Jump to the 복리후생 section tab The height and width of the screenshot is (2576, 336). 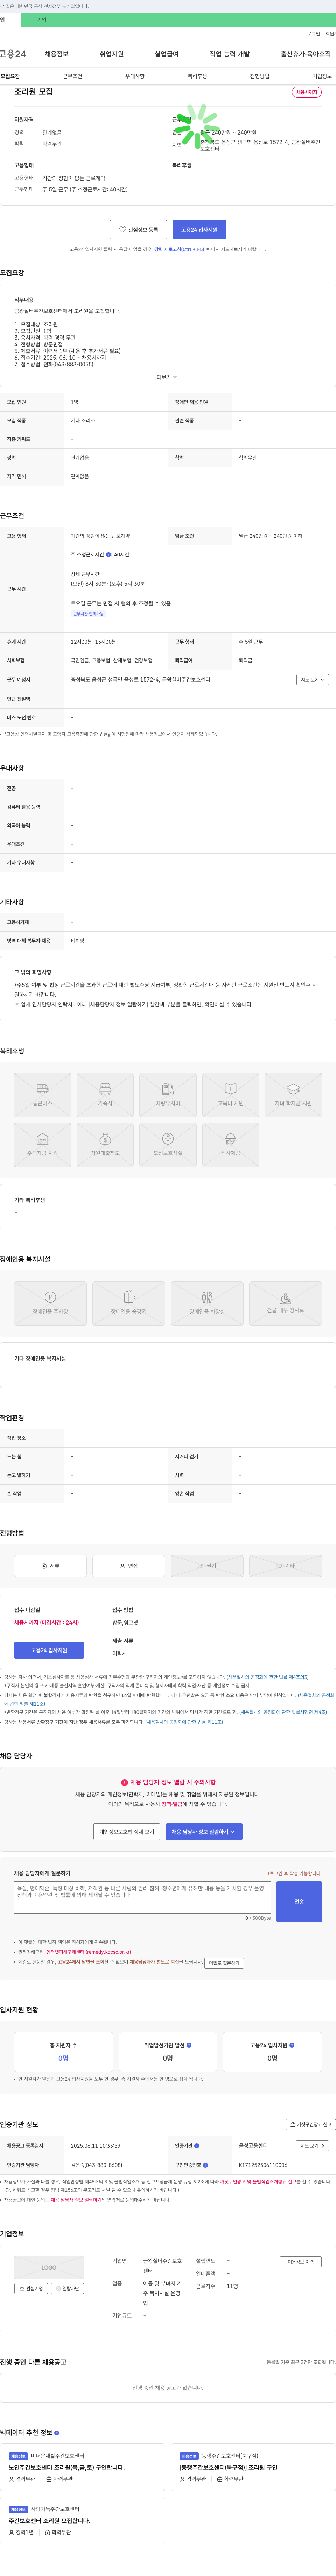(197, 76)
